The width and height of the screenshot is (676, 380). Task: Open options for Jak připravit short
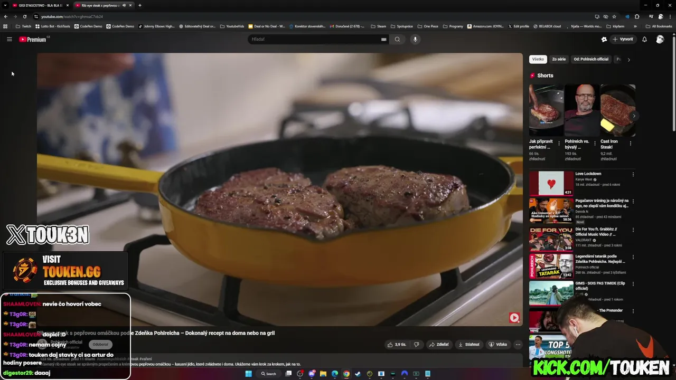(x=559, y=143)
